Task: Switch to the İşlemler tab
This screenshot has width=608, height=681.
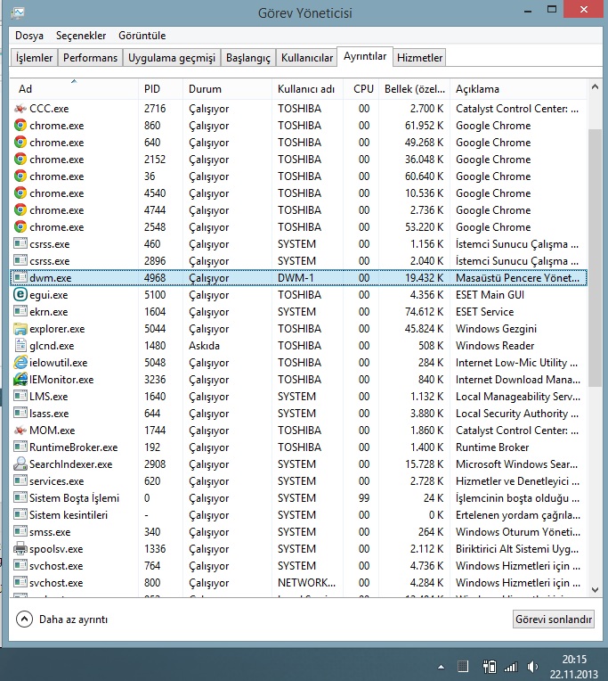Action: (x=34, y=58)
